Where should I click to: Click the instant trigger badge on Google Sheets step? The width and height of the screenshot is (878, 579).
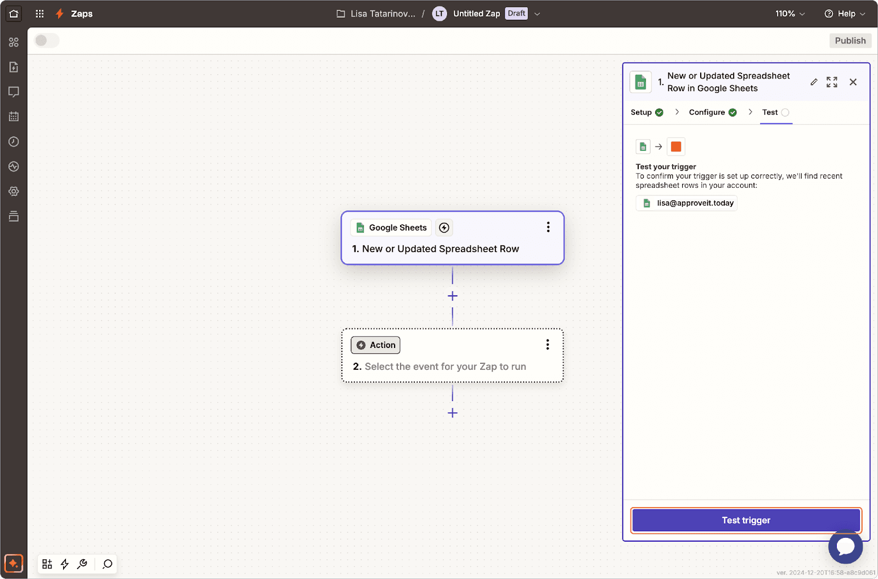pos(444,227)
